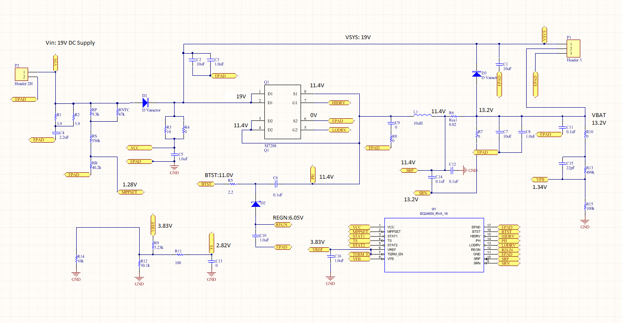This screenshot has width=622, height=323.
Task: Select HIDRV net label at Q1 pin 7
Action: pyautogui.click(x=340, y=103)
